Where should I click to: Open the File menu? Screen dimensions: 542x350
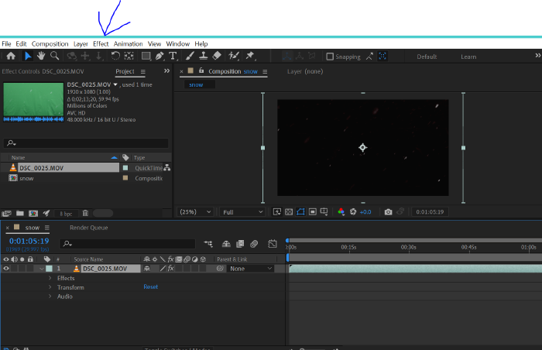(6, 44)
